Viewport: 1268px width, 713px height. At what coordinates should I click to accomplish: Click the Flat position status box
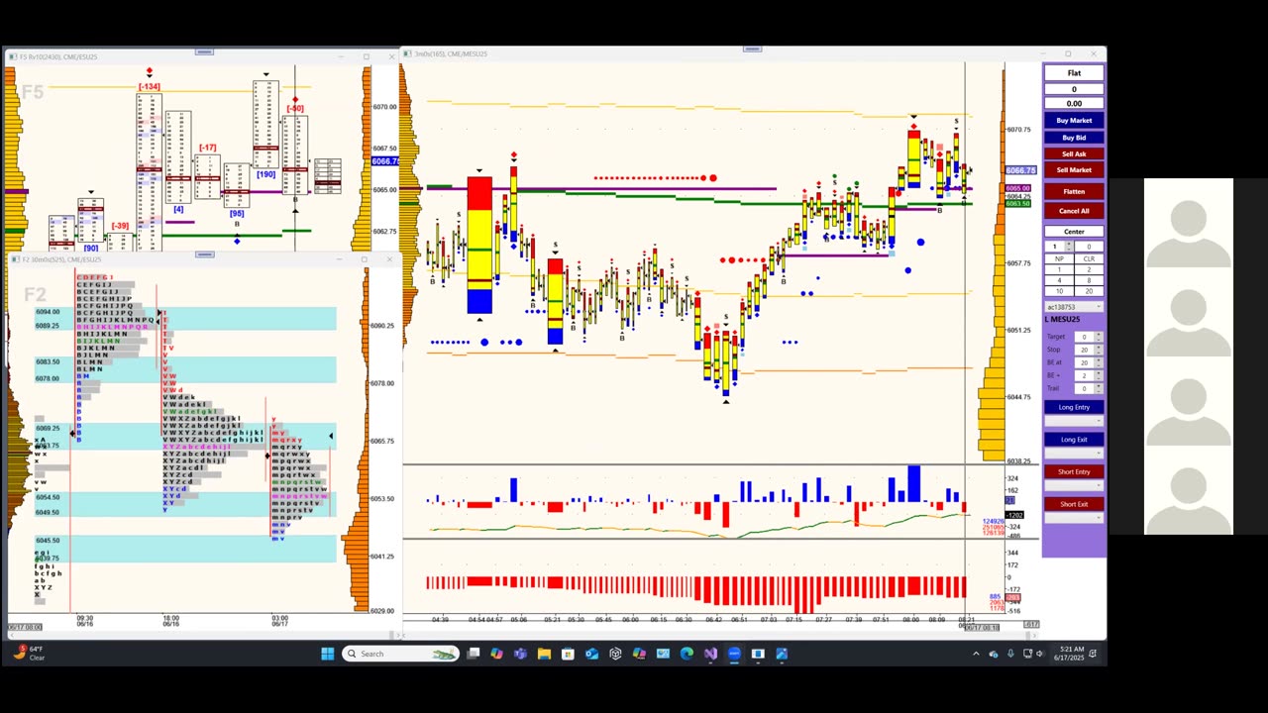(x=1074, y=72)
